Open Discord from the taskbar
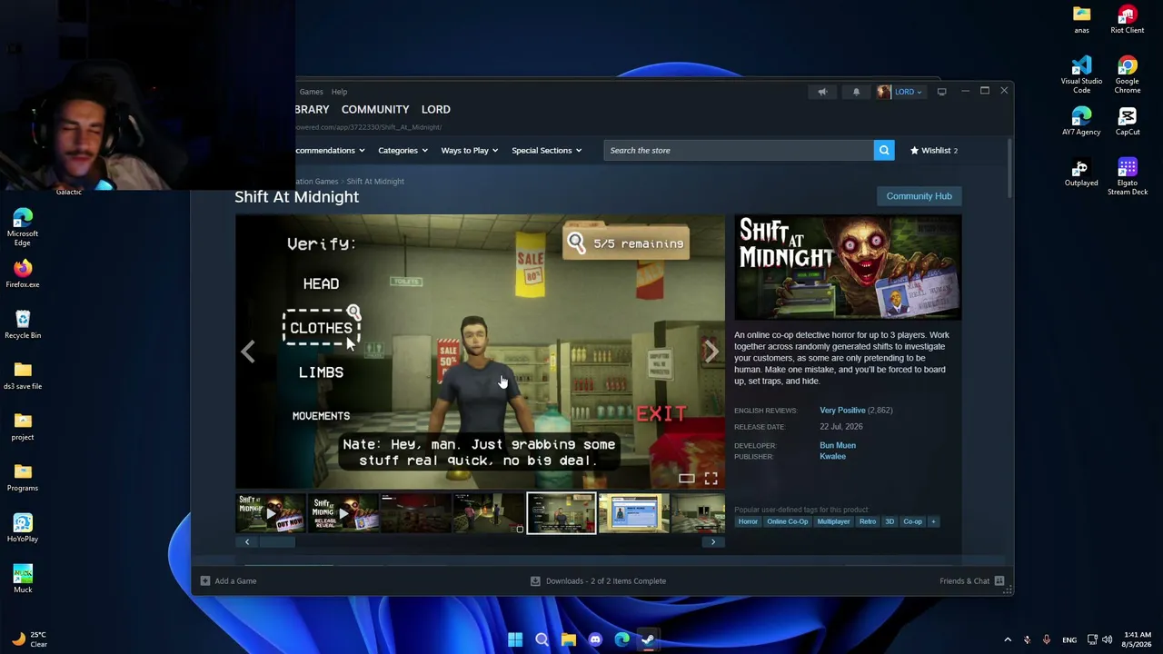 (595, 639)
